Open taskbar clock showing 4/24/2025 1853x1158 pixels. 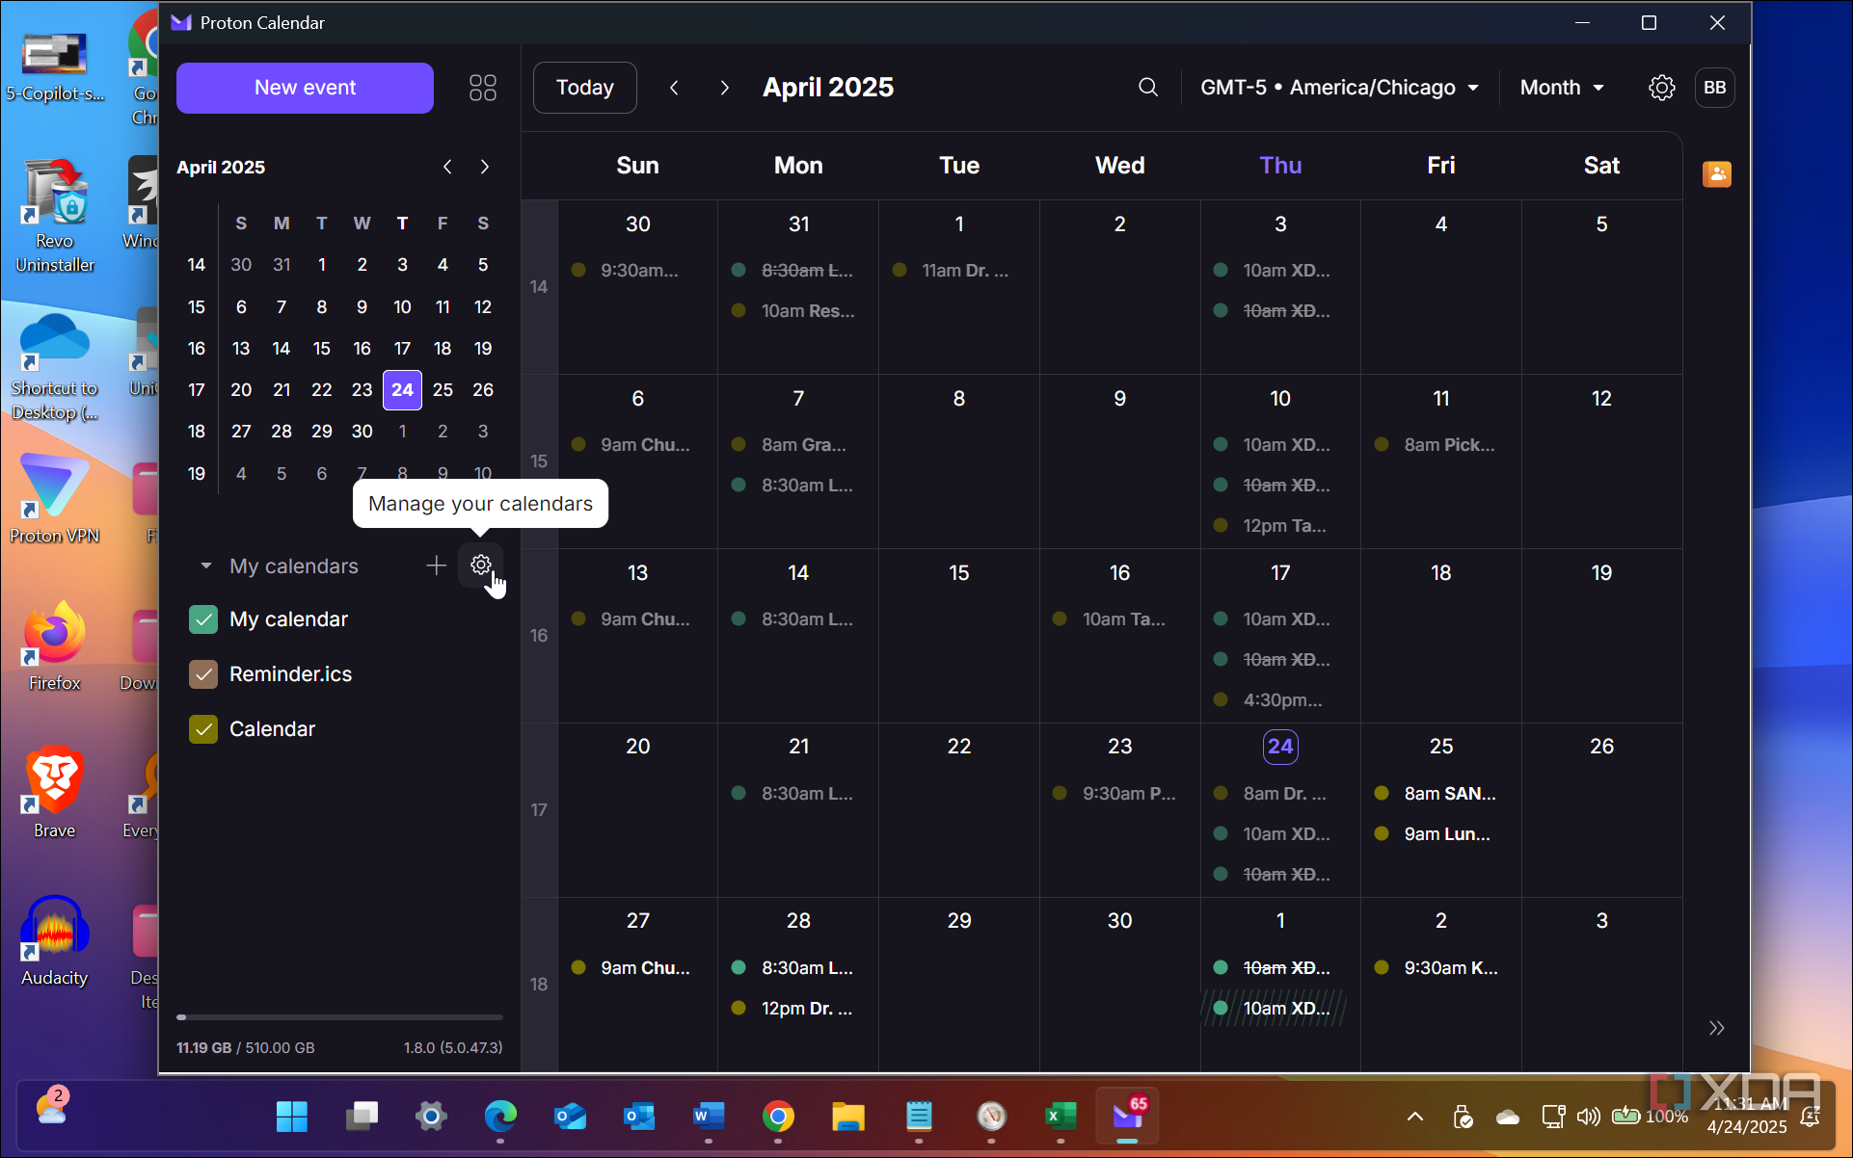tap(1746, 1116)
